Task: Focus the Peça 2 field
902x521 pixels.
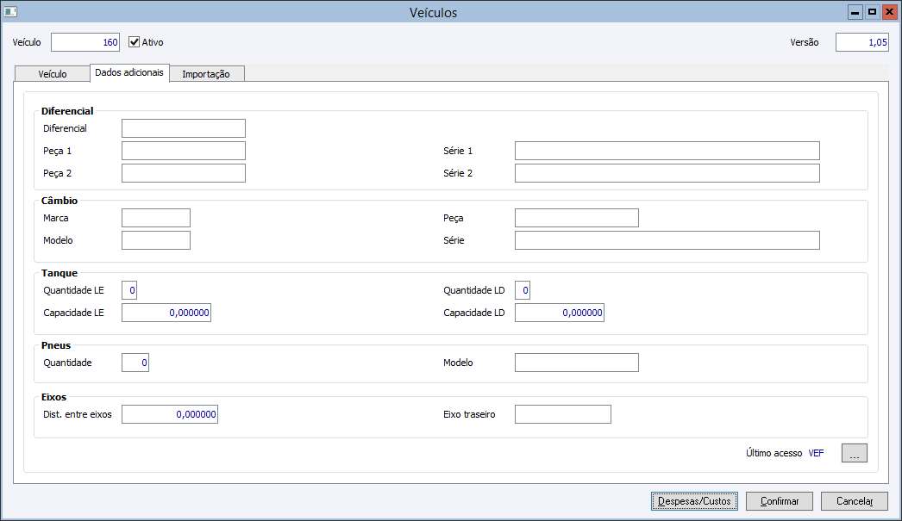Action: (x=184, y=173)
